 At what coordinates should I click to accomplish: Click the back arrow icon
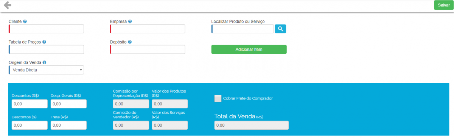(x=7, y=5)
